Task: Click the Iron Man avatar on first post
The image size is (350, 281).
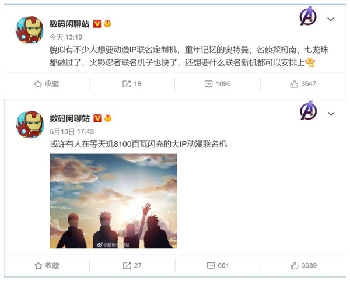Action: point(30,30)
